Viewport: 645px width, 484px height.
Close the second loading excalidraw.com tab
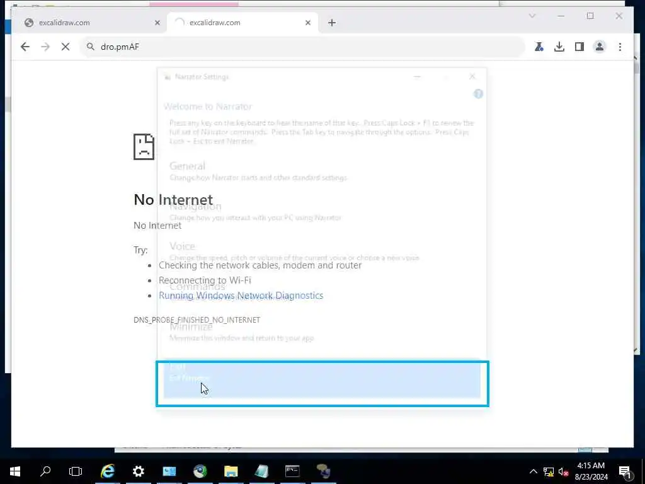pyautogui.click(x=307, y=23)
